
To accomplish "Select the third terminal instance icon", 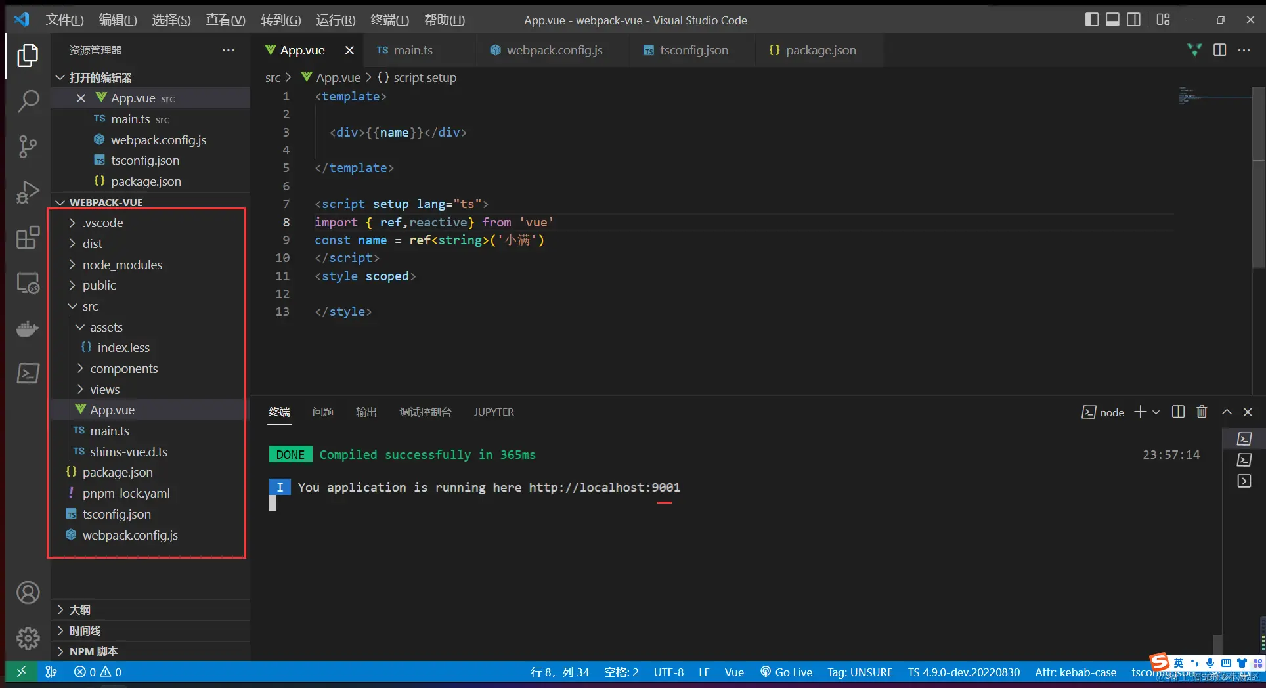I will pyautogui.click(x=1244, y=481).
